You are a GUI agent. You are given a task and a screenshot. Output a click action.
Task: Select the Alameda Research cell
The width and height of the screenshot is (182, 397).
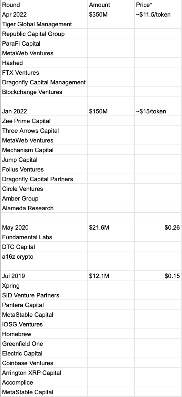pyautogui.click(x=44, y=208)
